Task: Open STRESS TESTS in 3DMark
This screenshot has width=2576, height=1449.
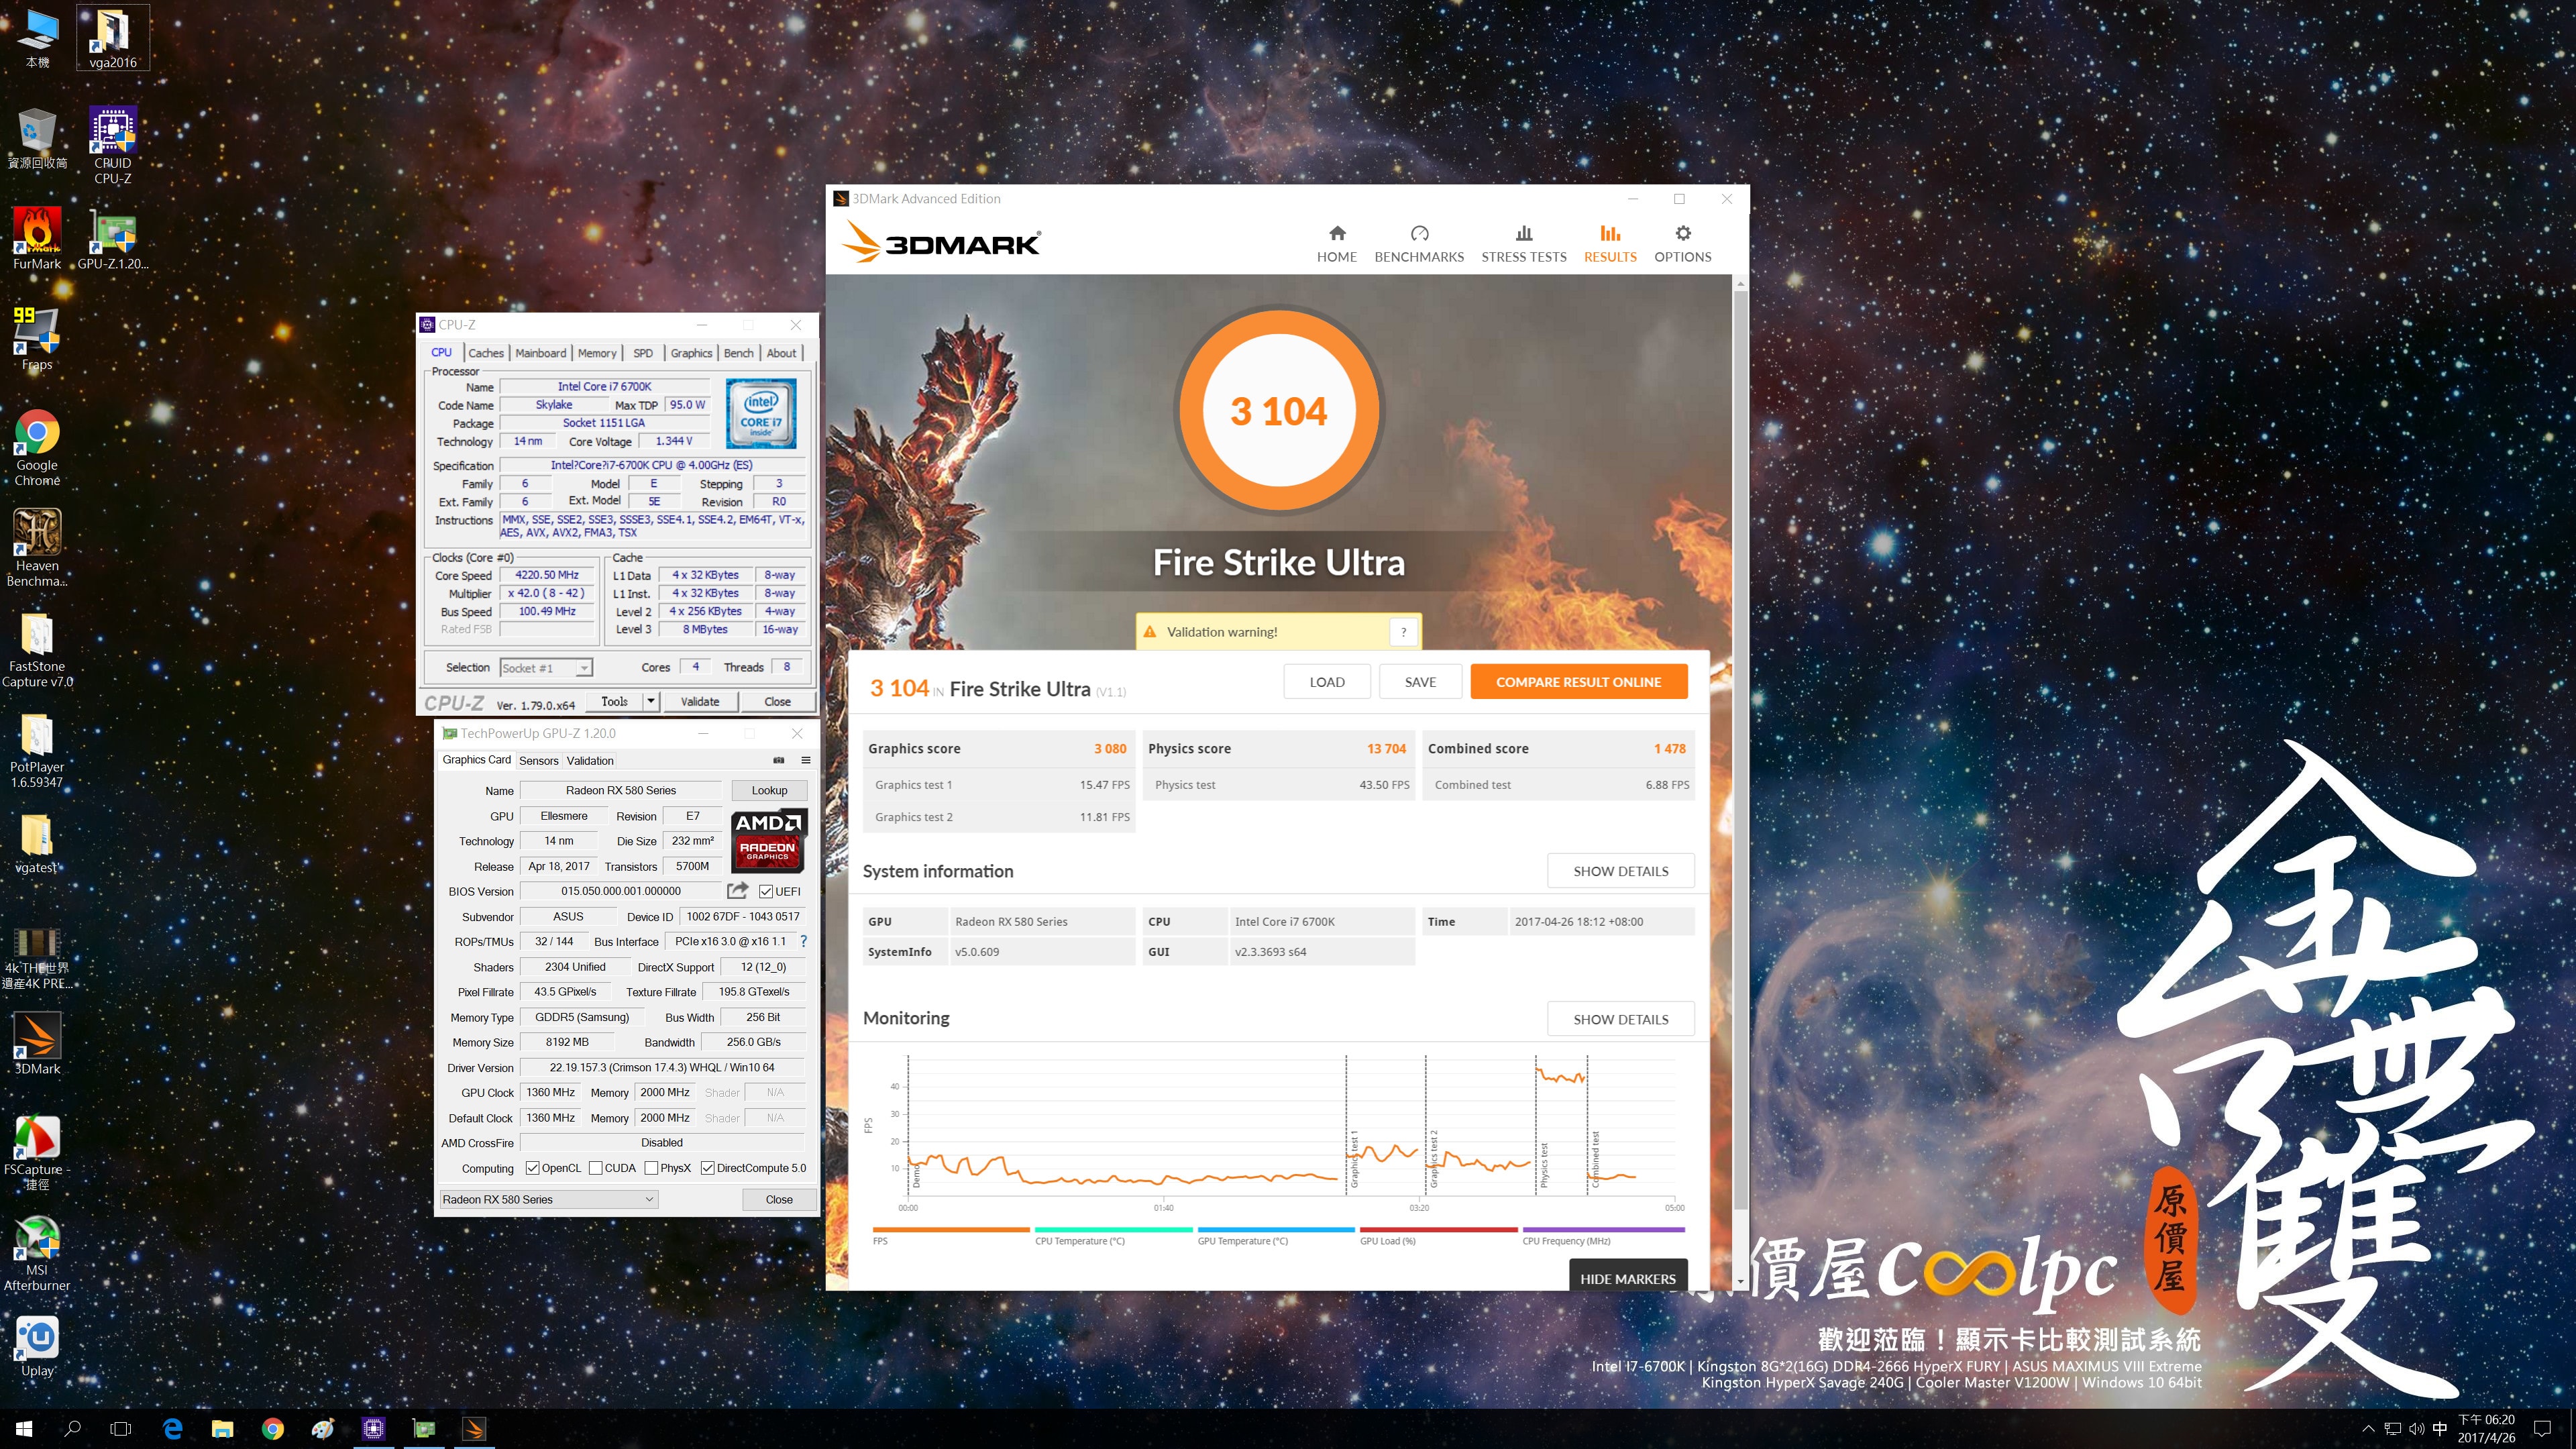Action: click(1523, 244)
